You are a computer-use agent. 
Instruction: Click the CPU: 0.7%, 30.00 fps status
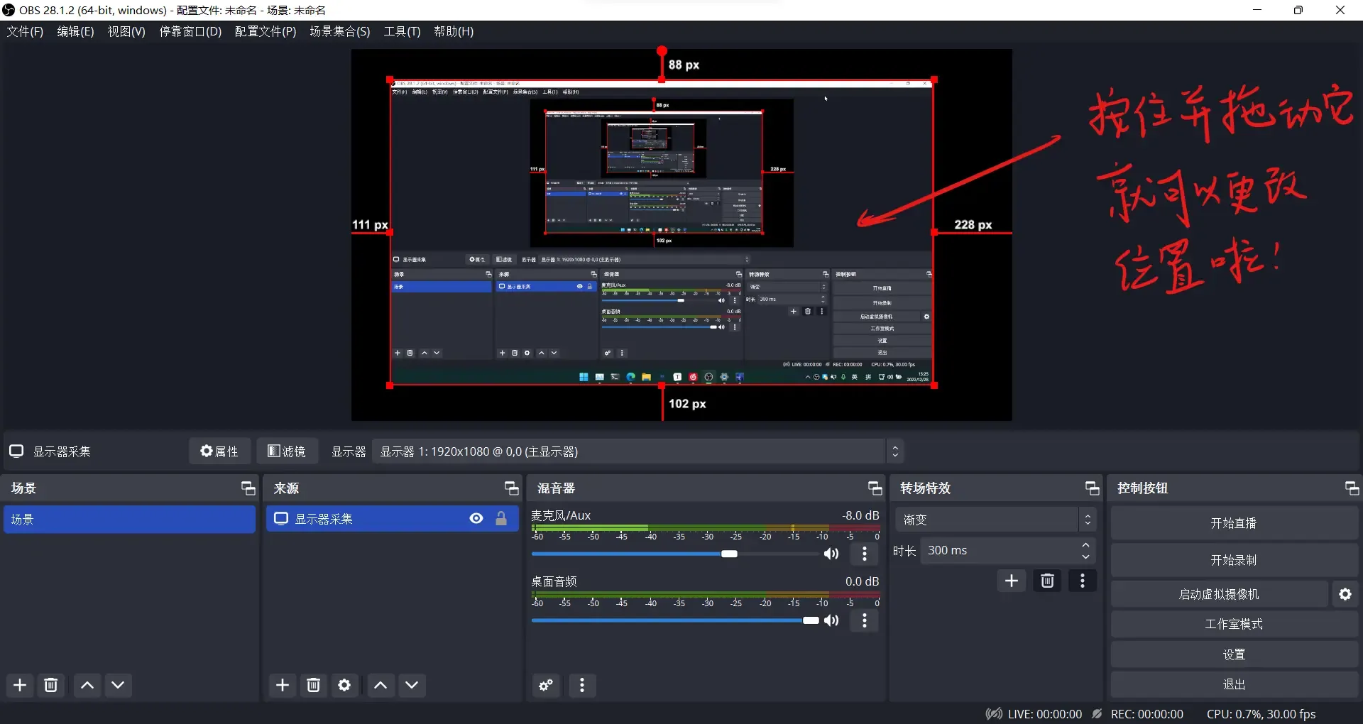(x=1261, y=714)
